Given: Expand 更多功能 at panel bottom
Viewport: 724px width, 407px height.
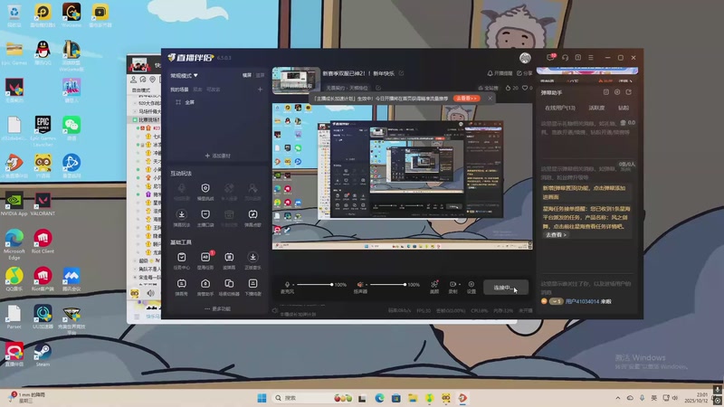Looking at the screenshot, I should click(217, 308).
